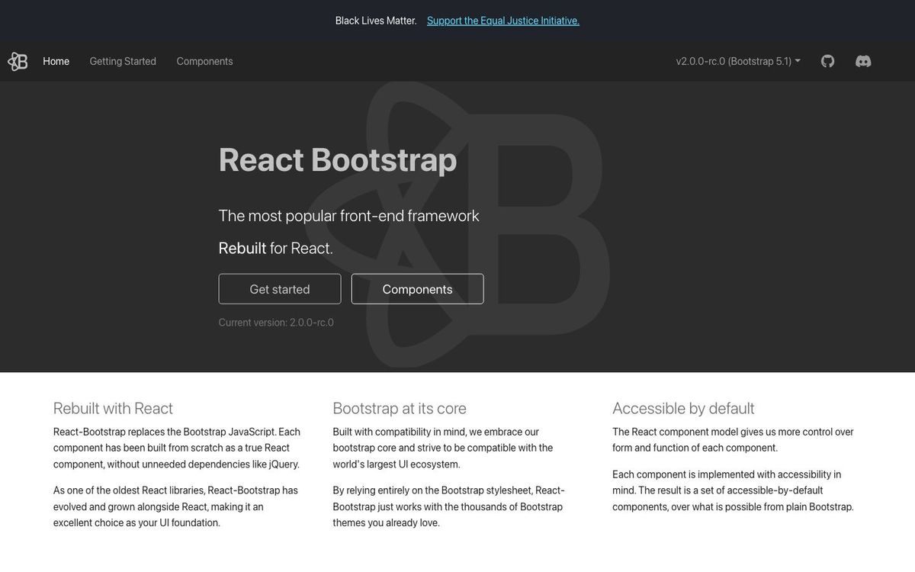Click the active Home nav link
The image size is (915, 572).
click(56, 60)
